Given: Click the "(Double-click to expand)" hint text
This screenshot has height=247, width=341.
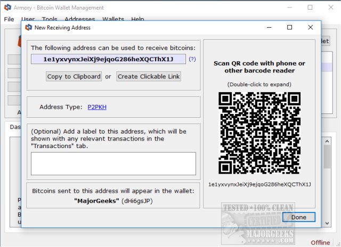Looking at the screenshot, I should (x=259, y=84).
